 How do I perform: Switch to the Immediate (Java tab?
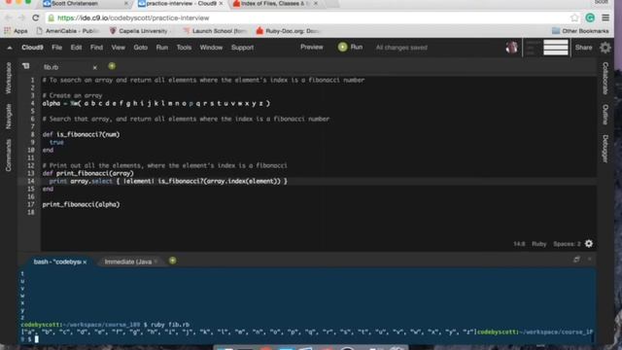click(127, 262)
